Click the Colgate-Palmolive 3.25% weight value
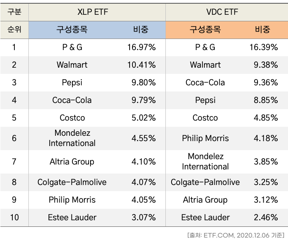The image size is (288, 242). 266,182
